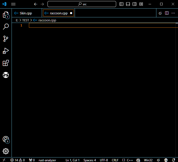Switch to the Skin.cpp tab
This screenshot has height=162, width=178.
pos(26,13)
